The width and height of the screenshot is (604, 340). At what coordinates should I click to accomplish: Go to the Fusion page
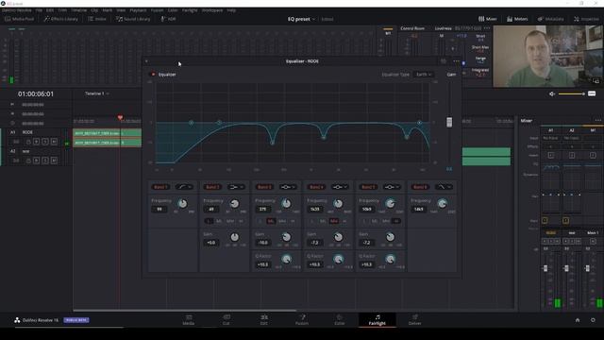302,319
